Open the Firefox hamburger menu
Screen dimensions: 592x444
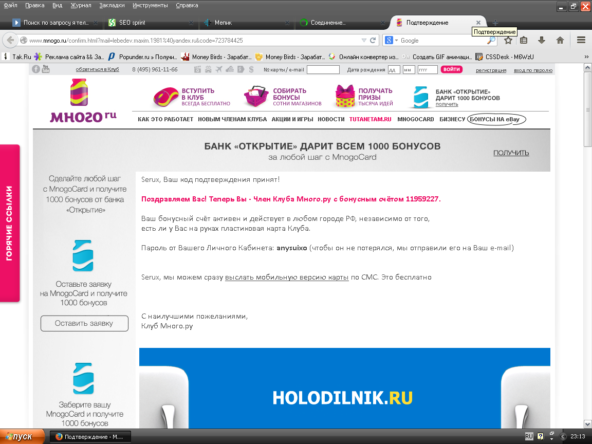pos(581,40)
